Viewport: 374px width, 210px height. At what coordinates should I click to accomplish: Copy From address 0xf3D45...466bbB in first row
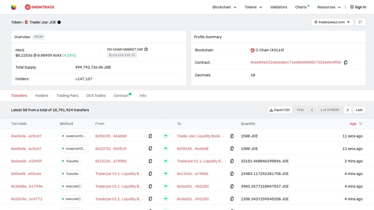[150, 136]
